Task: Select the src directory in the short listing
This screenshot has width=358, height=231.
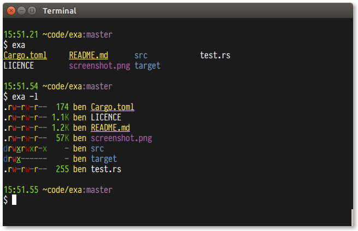Action: (141, 55)
